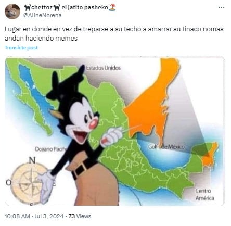Image resolution: width=231 pixels, height=226 pixels.
Task: Click the 73 Views counter
Action: tap(80, 216)
